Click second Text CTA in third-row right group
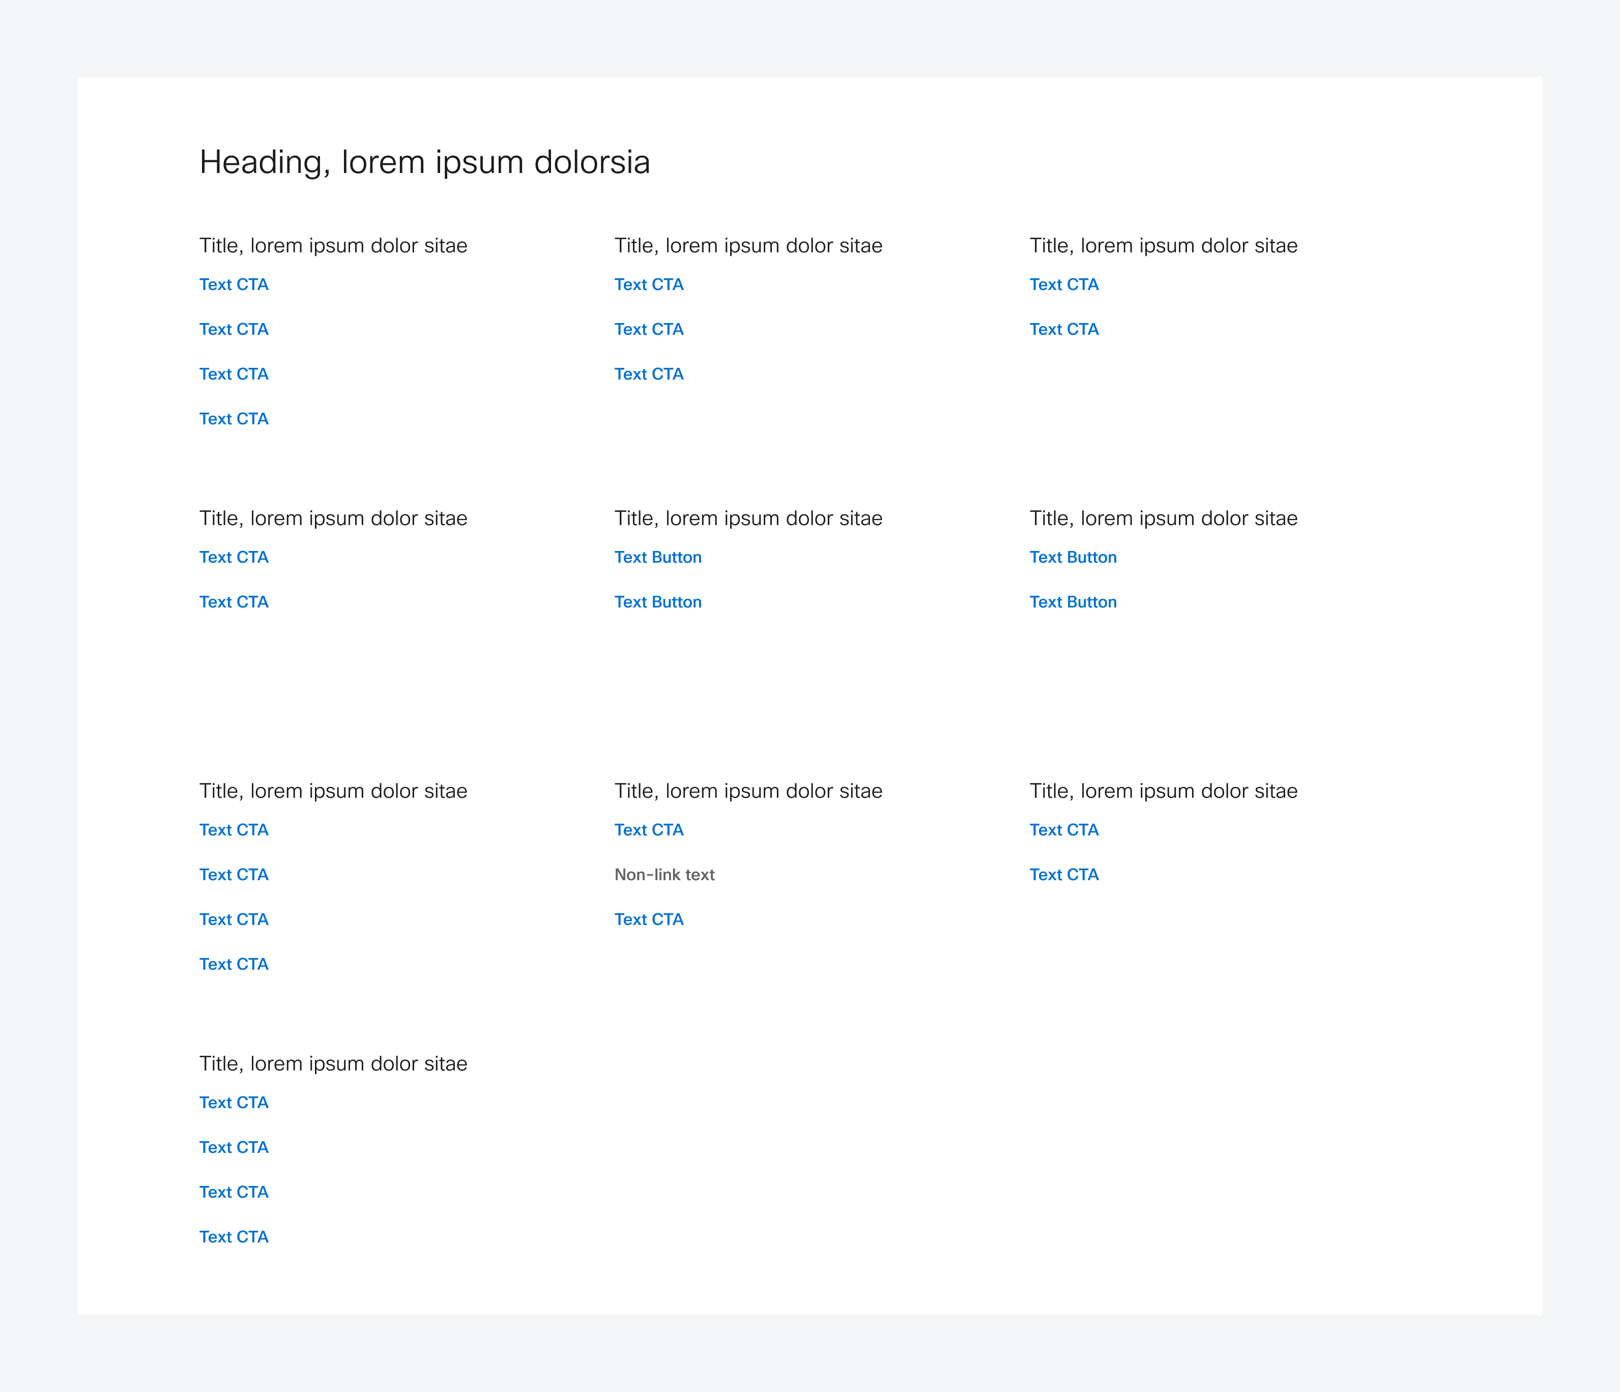The width and height of the screenshot is (1620, 1392). (1063, 875)
